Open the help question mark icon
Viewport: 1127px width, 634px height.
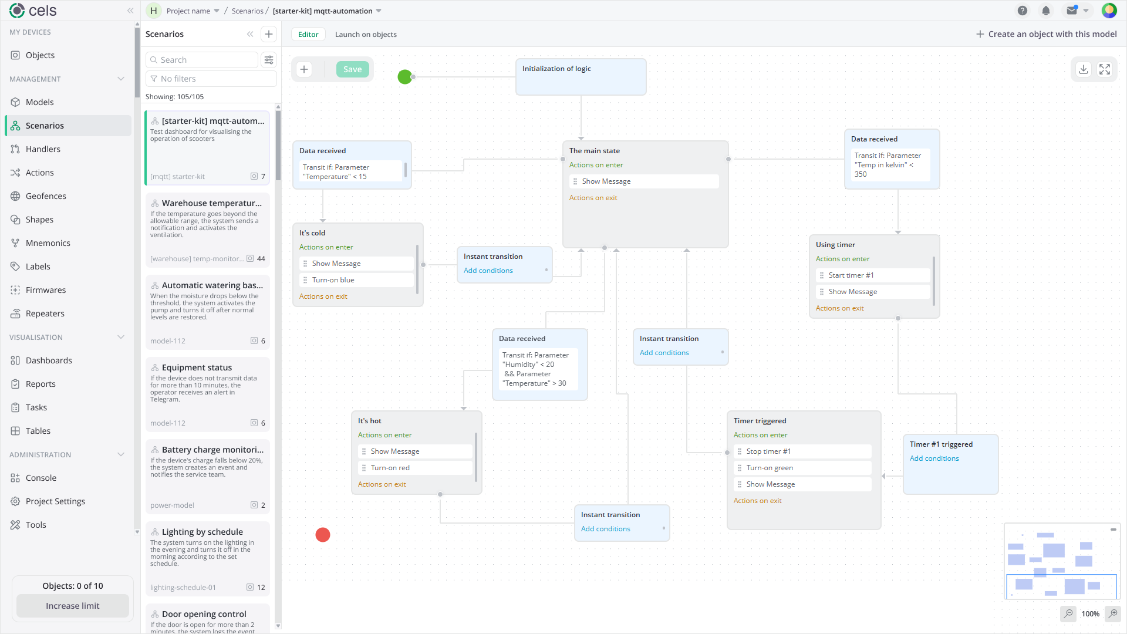(x=1023, y=11)
